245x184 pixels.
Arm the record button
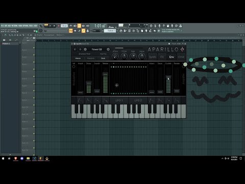tap(59, 26)
